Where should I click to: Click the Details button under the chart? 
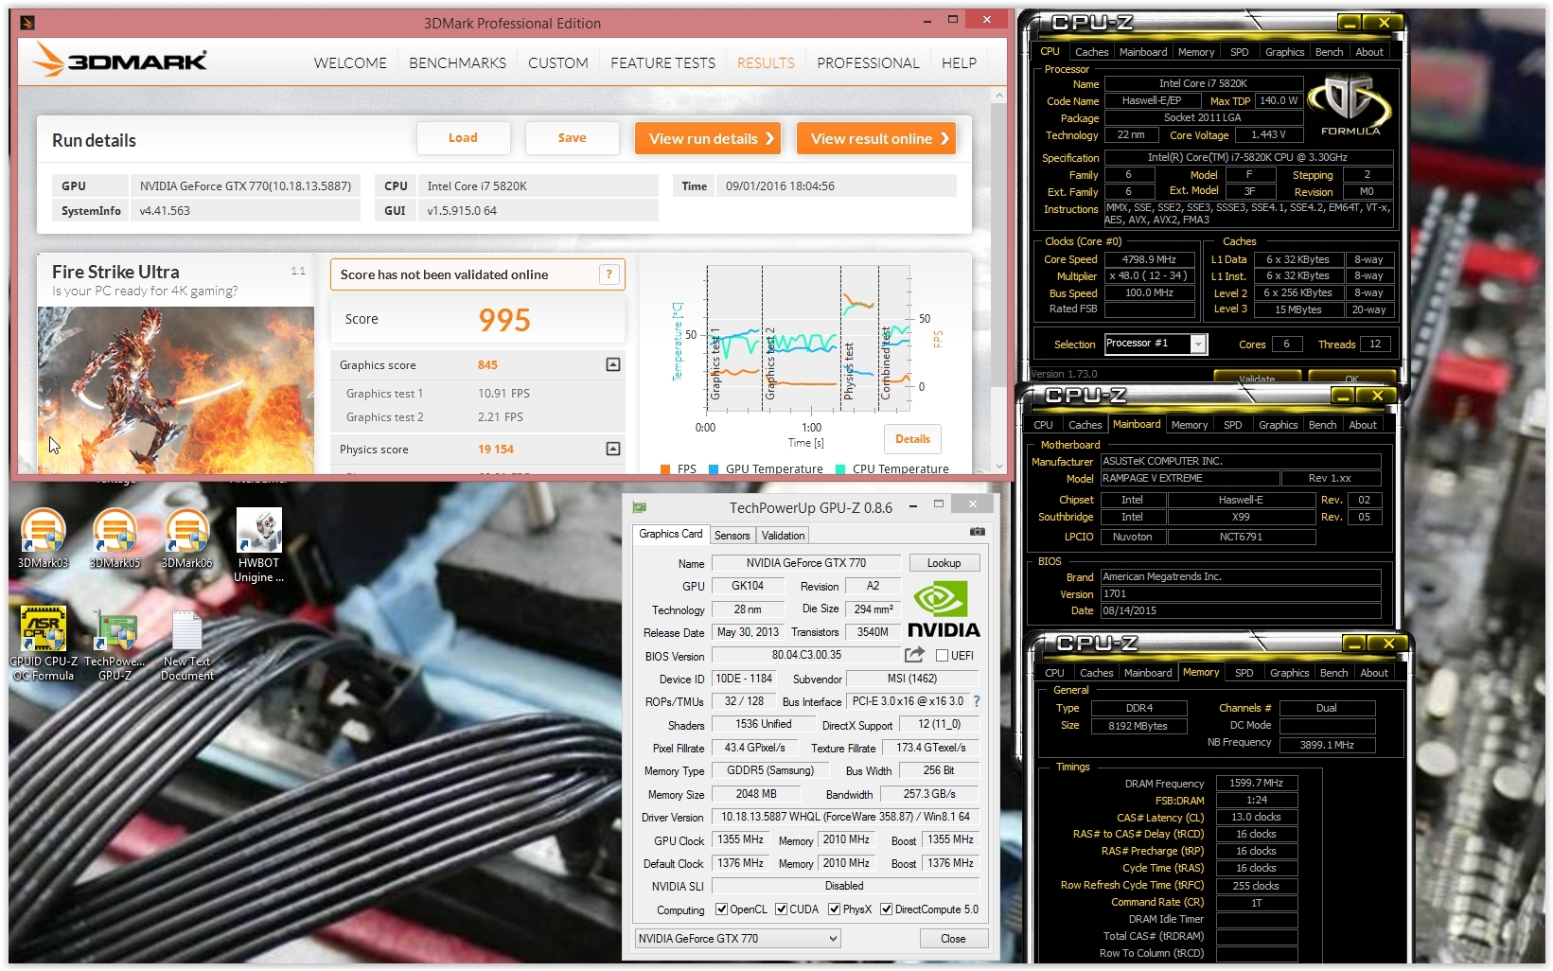tap(912, 439)
